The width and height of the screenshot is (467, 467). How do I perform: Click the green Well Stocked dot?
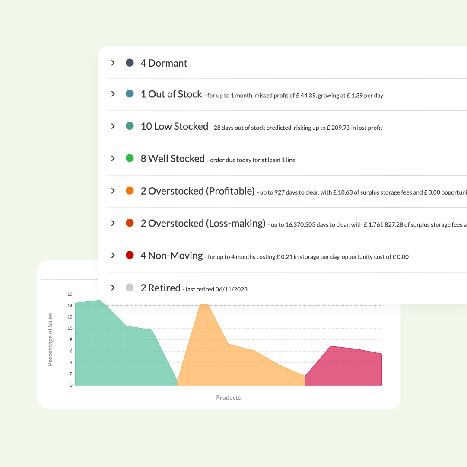[130, 158]
